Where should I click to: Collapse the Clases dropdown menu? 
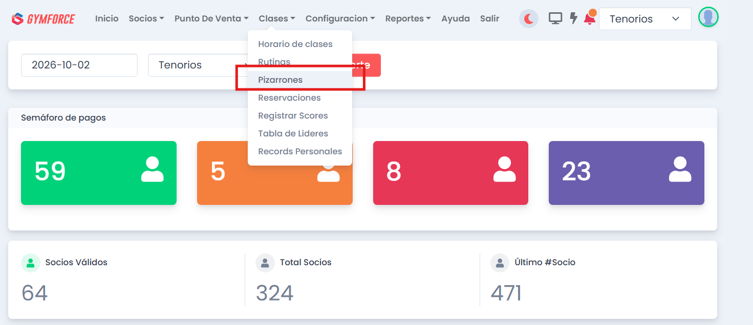click(x=277, y=18)
